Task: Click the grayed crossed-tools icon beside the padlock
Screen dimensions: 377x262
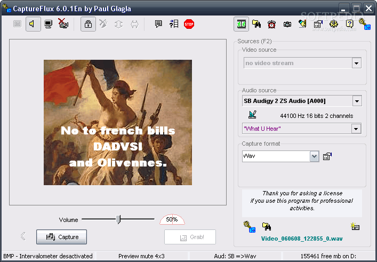Action: tap(103, 24)
